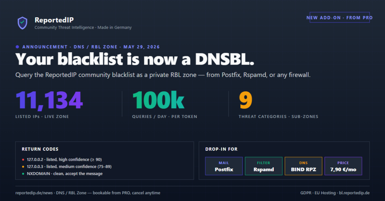The width and height of the screenshot is (385, 201).
Task: Click 'NXDOMAIN · clean, accept the message' line
Action: click(x=65, y=174)
